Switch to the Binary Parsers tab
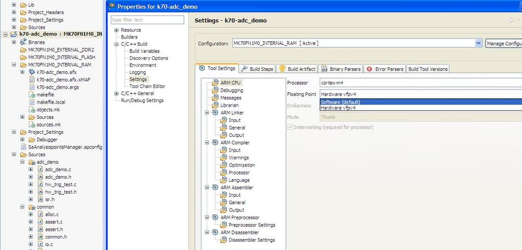522x250 pixels. coord(341,69)
